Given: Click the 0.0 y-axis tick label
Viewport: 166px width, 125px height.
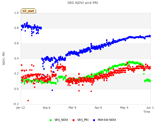Looking at the screenshot, I should (16, 89).
